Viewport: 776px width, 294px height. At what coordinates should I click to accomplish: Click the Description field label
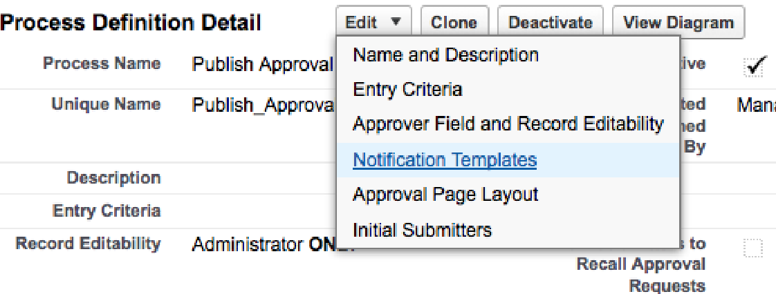coord(113,178)
